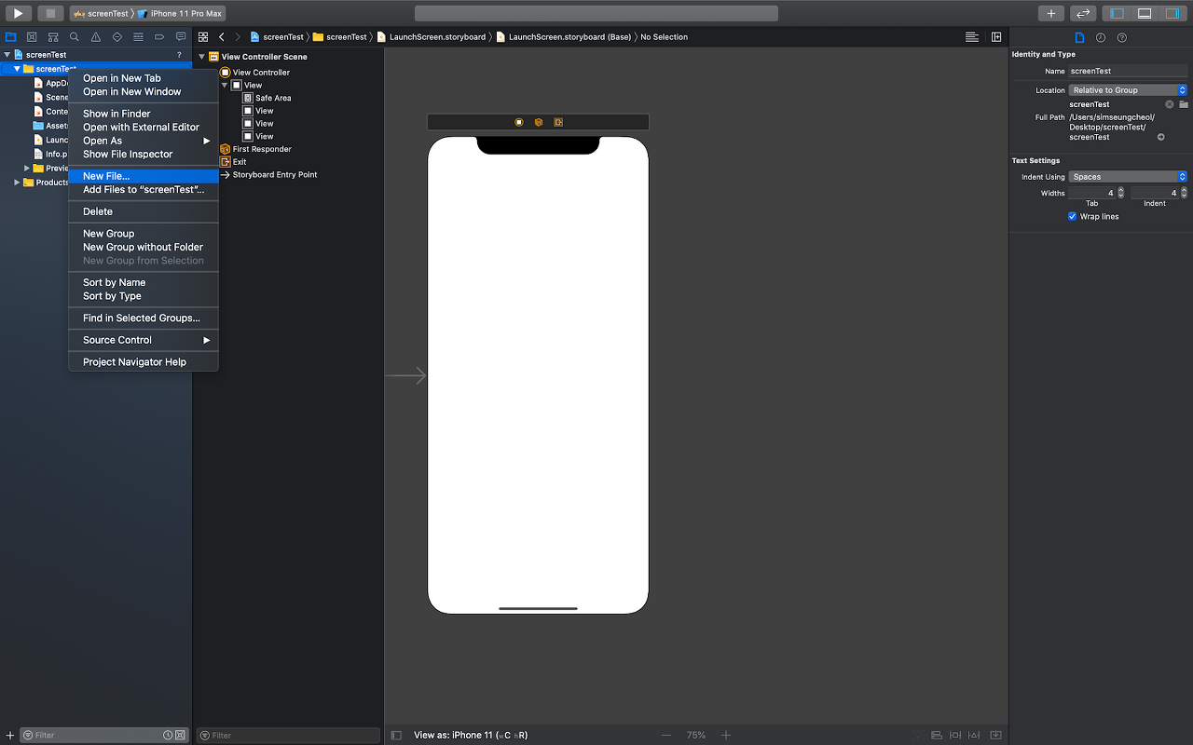Open the Report navigator
Image resolution: width=1193 pixels, height=745 pixels.
coord(181,37)
